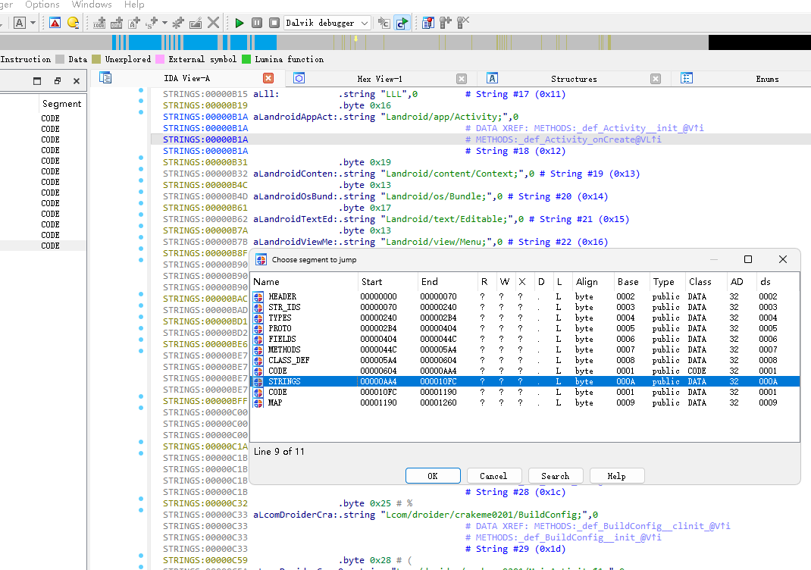Expand the arrow next to the A text icon
This screenshot has width=811, height=570.
tap(33, 23)
